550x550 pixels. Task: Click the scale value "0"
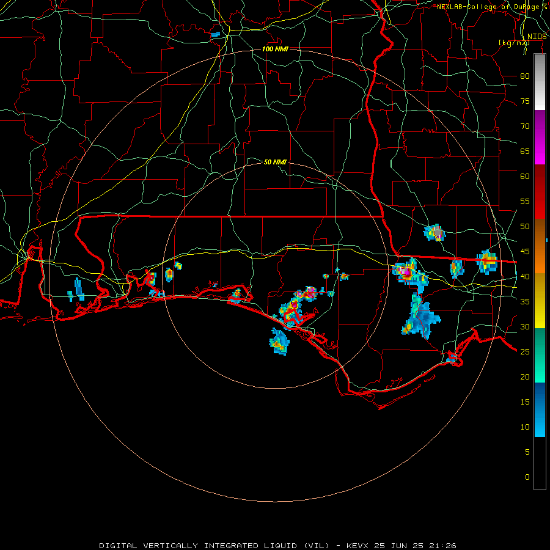(527, 477)
